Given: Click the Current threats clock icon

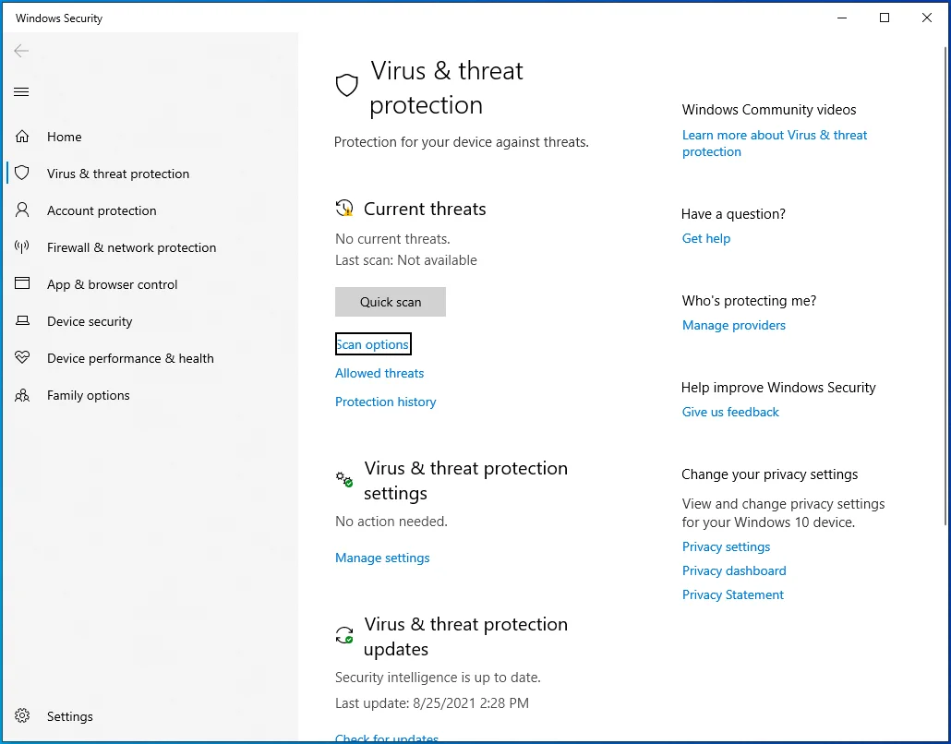Looking at the screenshot, I should 344,208.
